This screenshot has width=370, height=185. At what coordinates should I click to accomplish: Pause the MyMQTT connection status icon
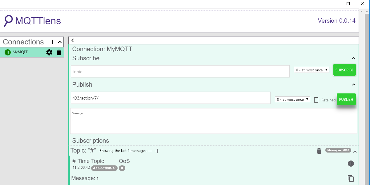click(8, 52)
